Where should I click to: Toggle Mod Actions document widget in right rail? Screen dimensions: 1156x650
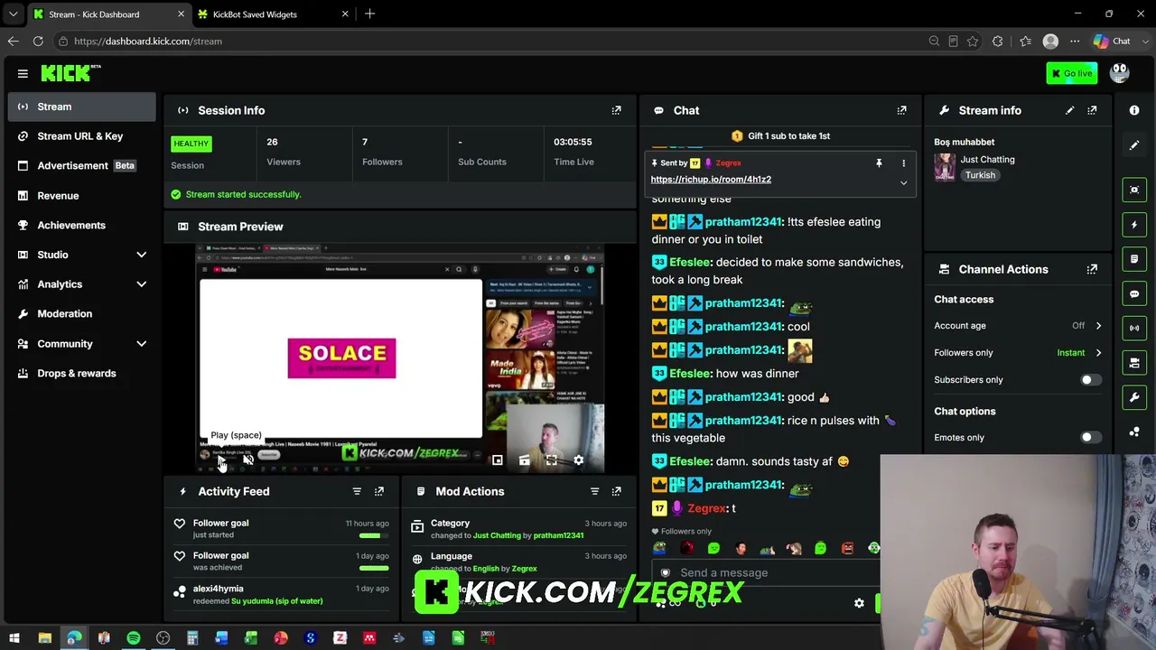point(1134,259)
